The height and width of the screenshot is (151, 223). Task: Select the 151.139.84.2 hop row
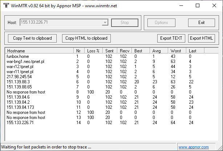(x=111, y=102)
